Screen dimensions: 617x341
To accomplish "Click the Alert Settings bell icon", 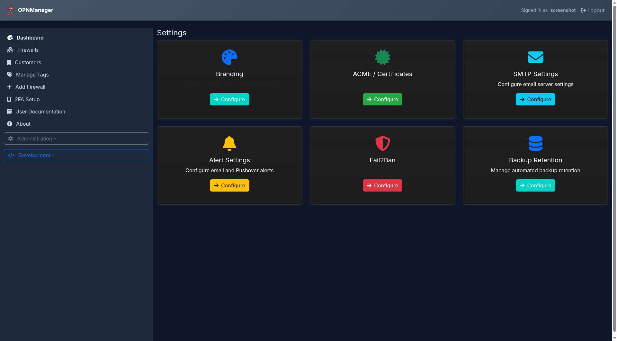I will (229, 143).
